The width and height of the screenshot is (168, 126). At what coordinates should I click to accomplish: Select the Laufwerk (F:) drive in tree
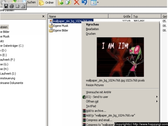point(7,60)
